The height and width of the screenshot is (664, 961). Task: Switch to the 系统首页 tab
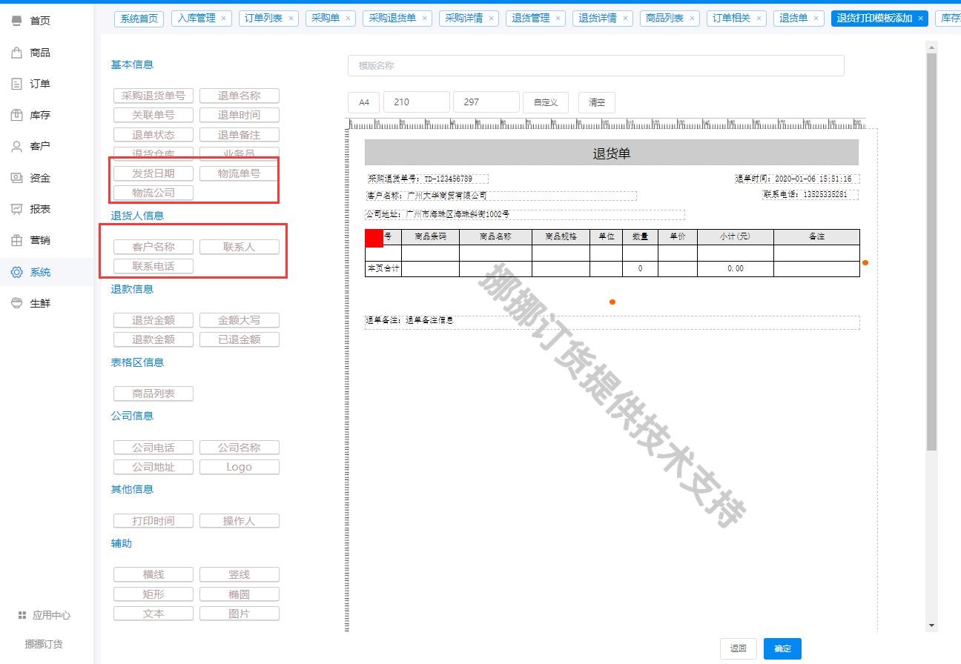(139, 19)
